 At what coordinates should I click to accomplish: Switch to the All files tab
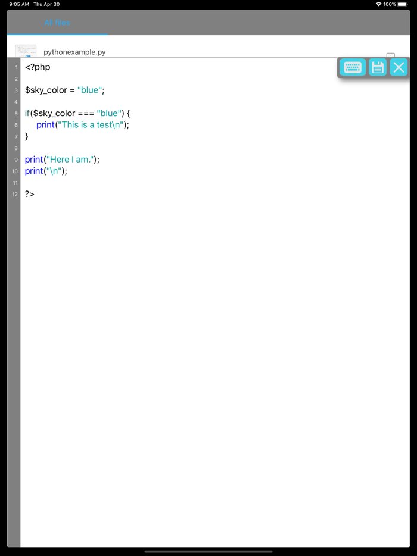coord(57,23)
